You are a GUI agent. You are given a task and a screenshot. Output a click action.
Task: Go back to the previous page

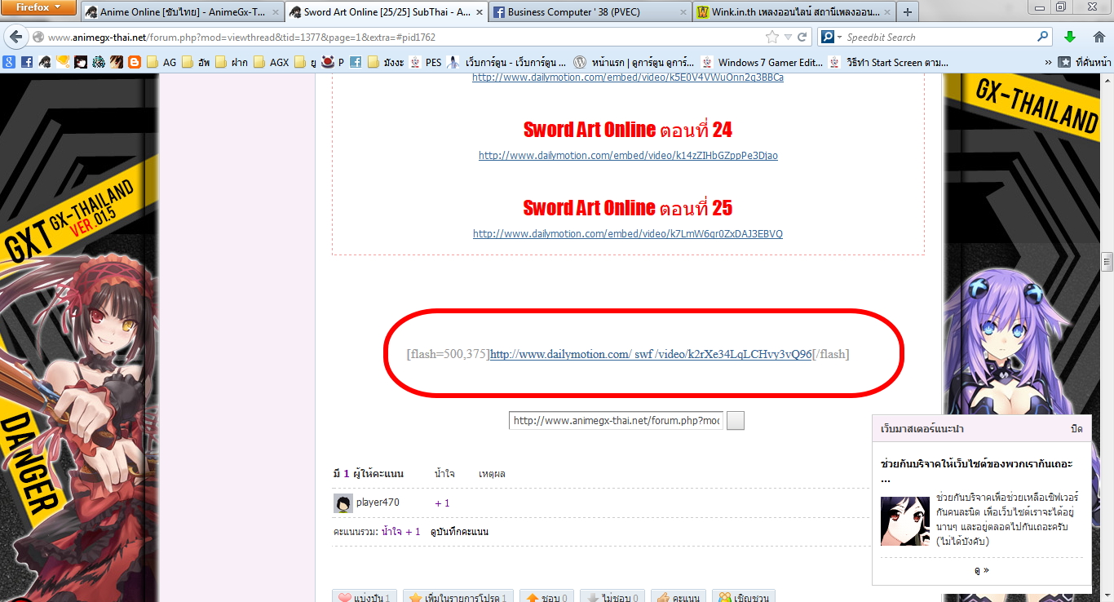coord(15,38)
